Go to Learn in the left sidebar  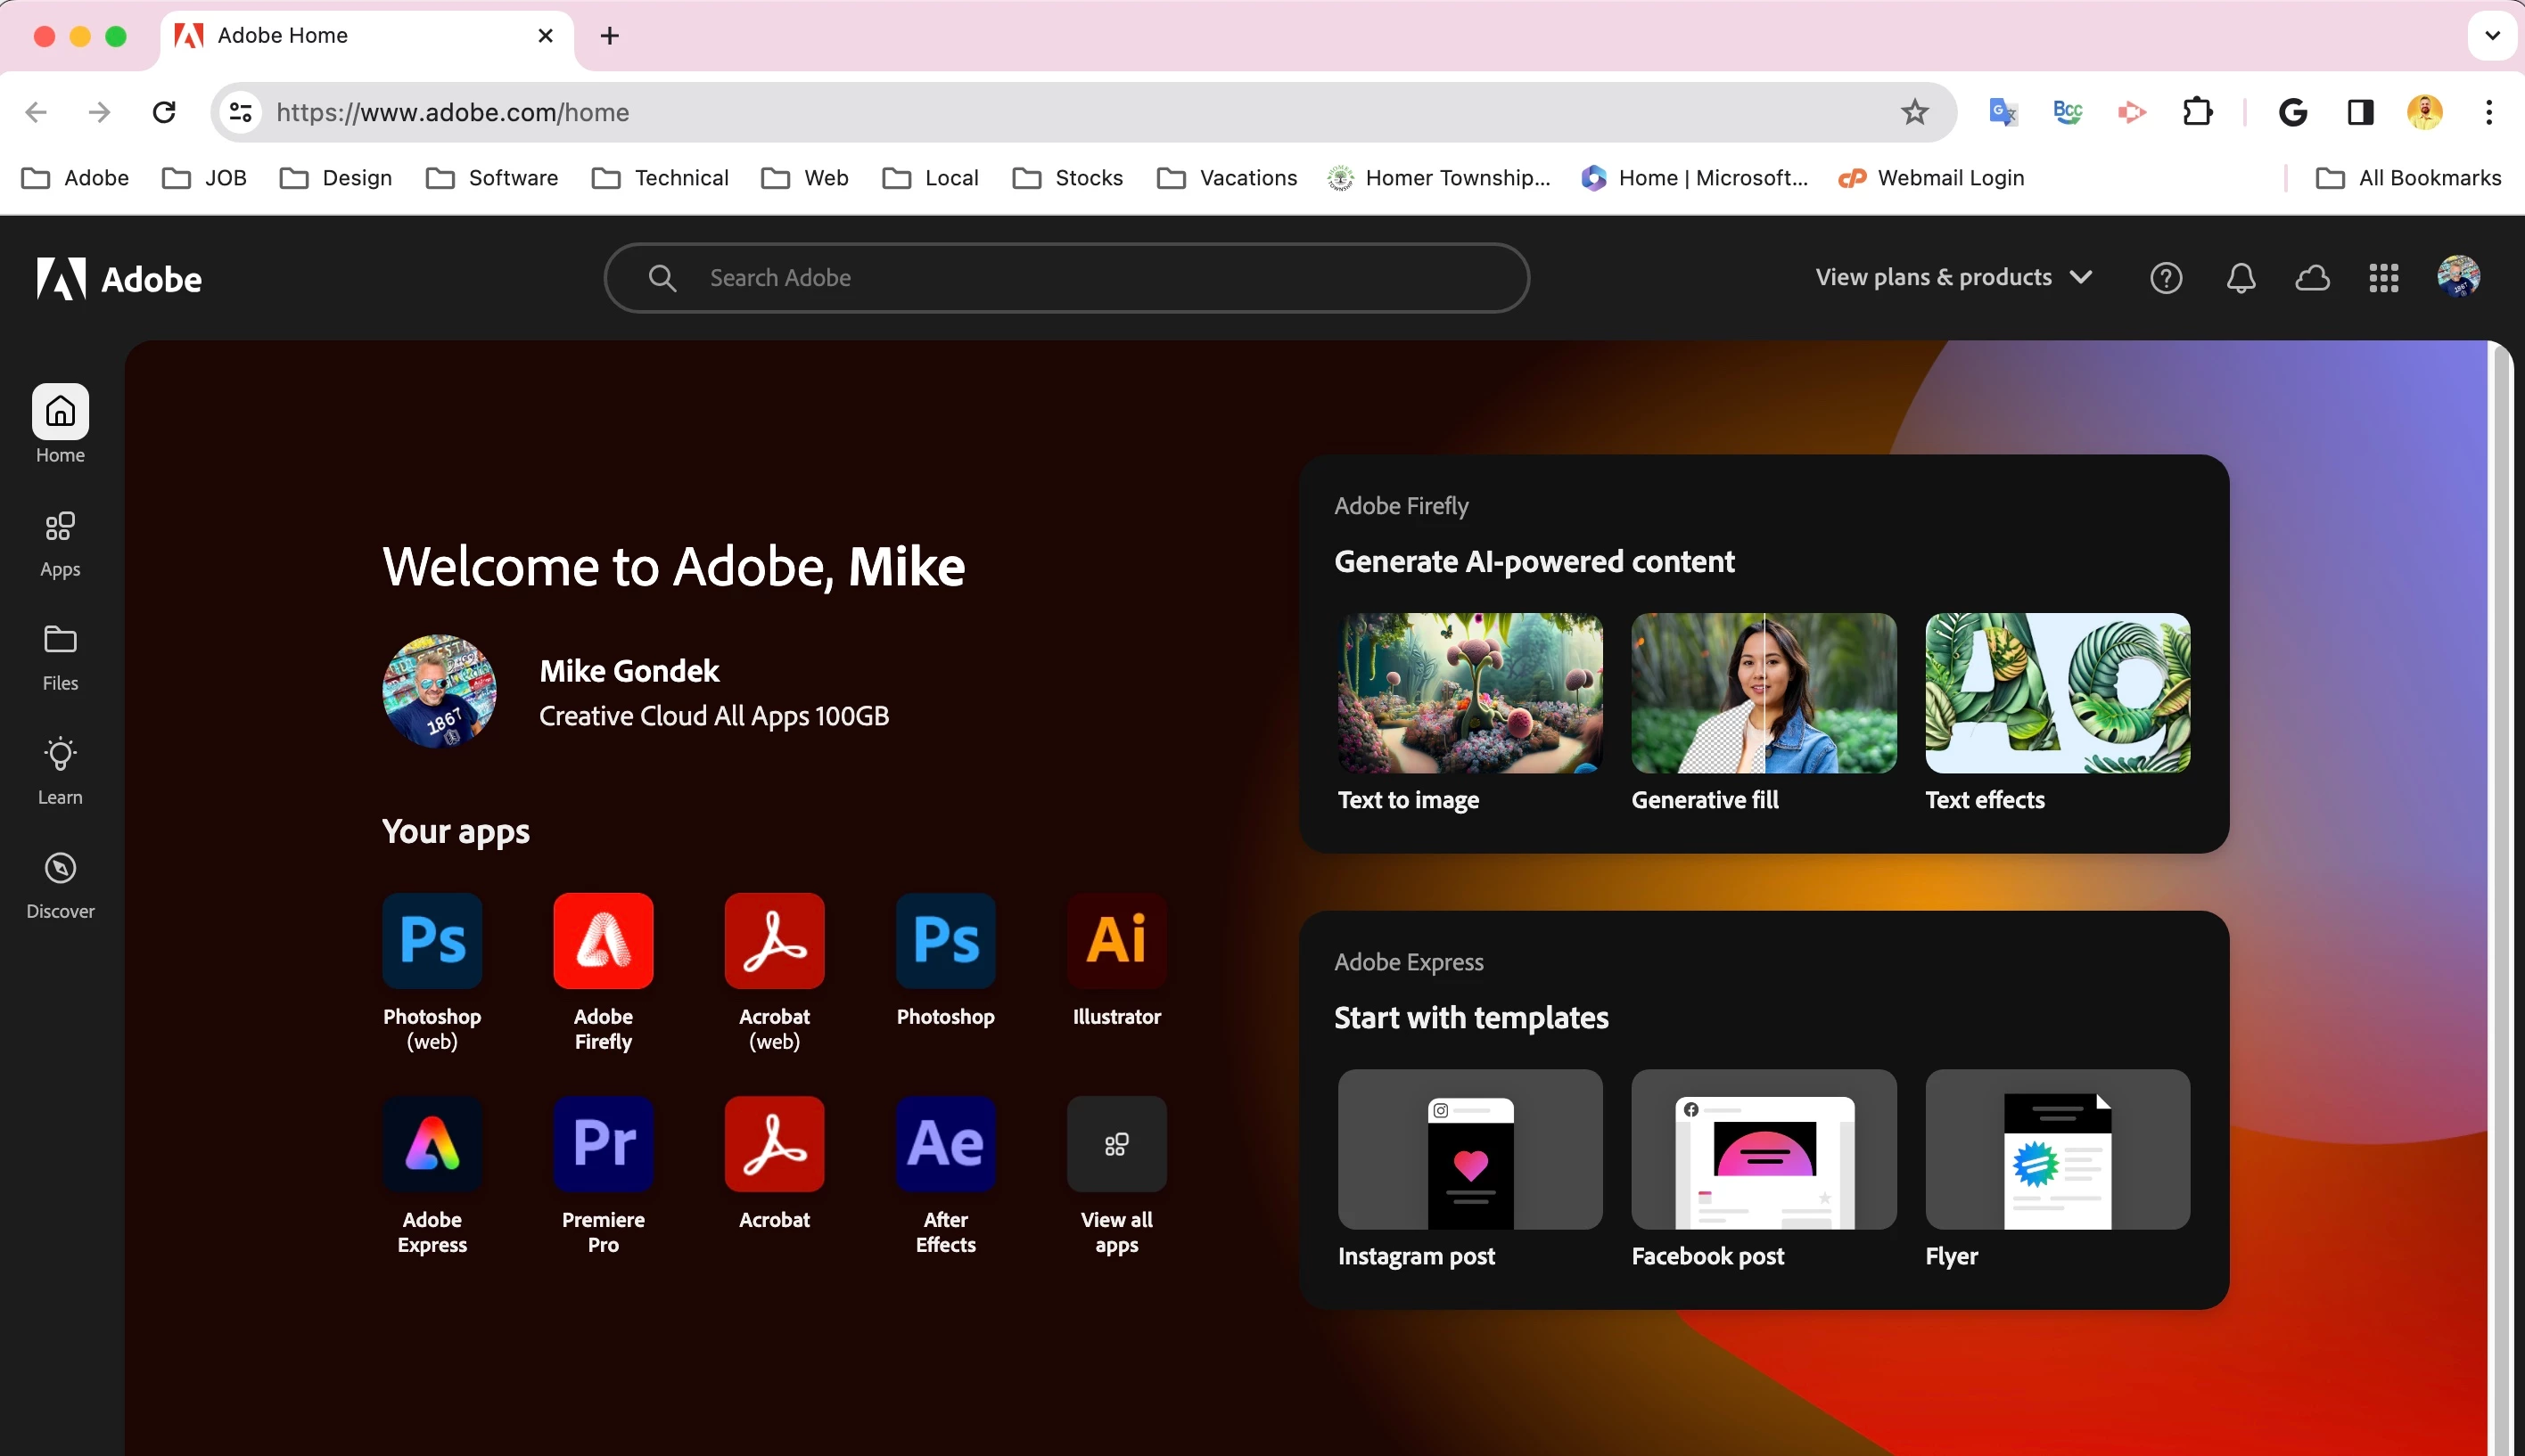click(x=60, y=771)
